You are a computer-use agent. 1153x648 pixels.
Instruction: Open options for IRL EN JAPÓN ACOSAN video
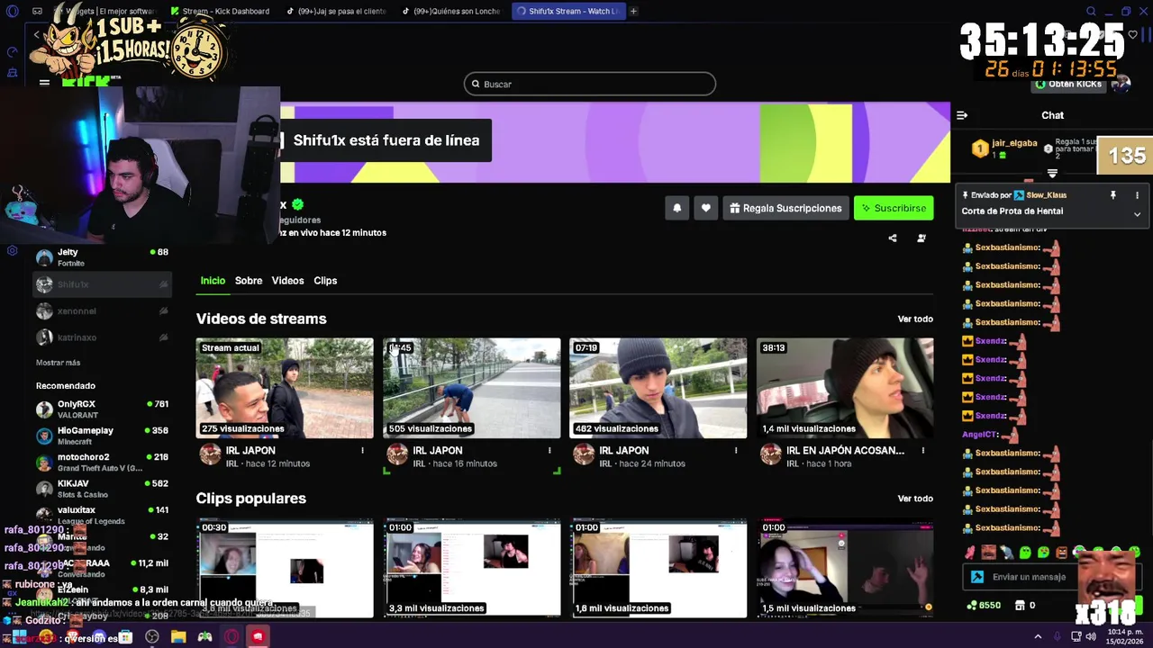(x=923, y=450)
